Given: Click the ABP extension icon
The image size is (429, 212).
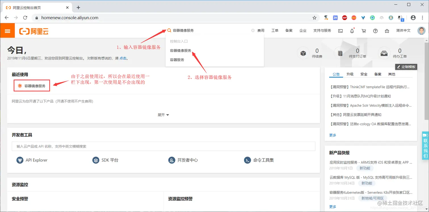Looking at the screenshot, I should 344,18.
